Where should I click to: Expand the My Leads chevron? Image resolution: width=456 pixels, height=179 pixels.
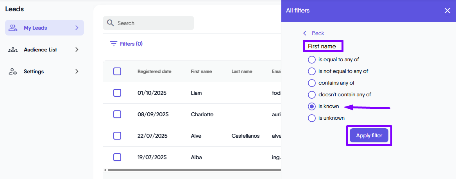click(x=77, y=28)
